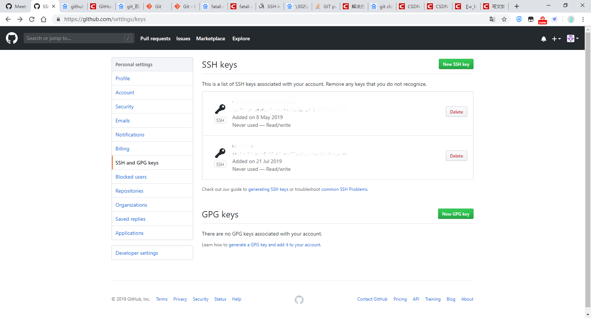Open About footer link

pos(467,299)
